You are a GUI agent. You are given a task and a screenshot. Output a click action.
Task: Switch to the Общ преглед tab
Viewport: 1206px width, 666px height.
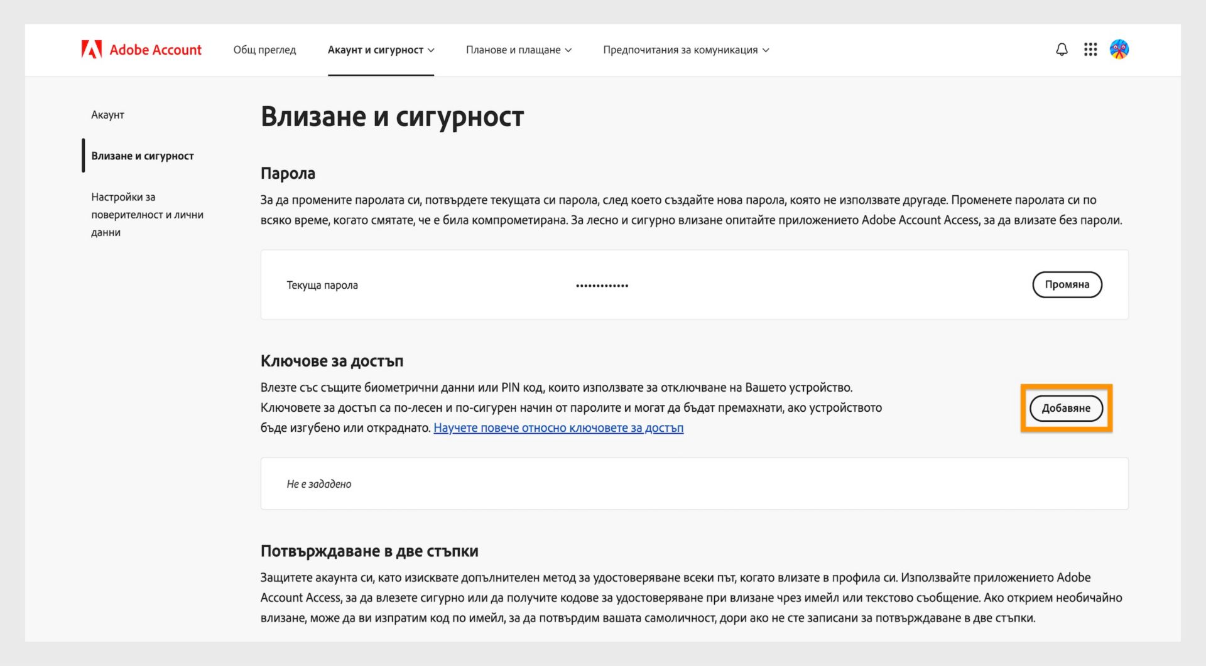click(264, 50)
